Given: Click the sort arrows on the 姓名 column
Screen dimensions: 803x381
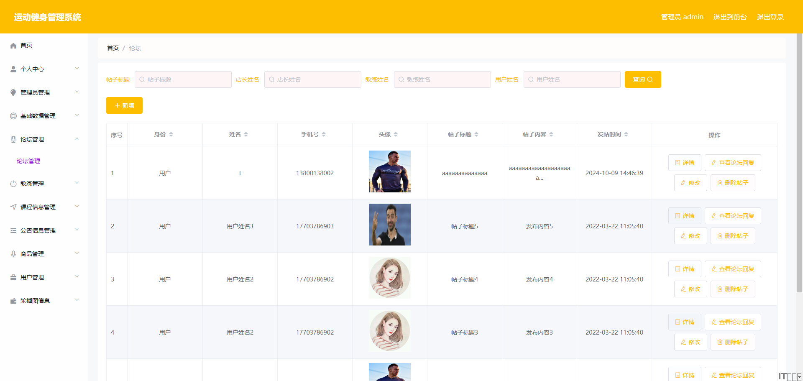Looking at the screenshot, I should 246,134.
